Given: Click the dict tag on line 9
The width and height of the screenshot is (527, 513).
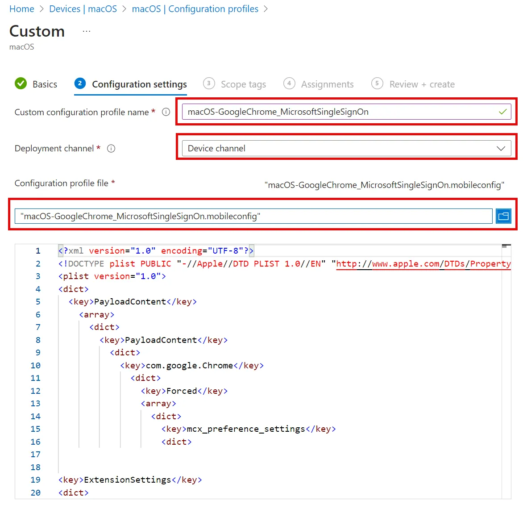Looking at the screenshot, I should pos(124,353).
